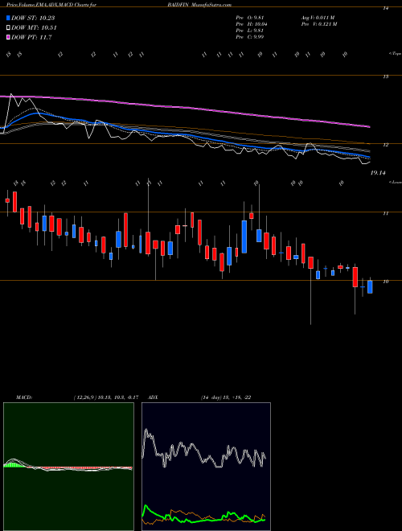Click the blue DOW ST legend swatch
This screenshot has height=531, width=402.
pos(8,18)
